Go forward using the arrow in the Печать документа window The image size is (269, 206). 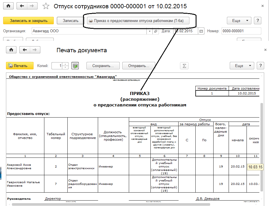point(35,50)
